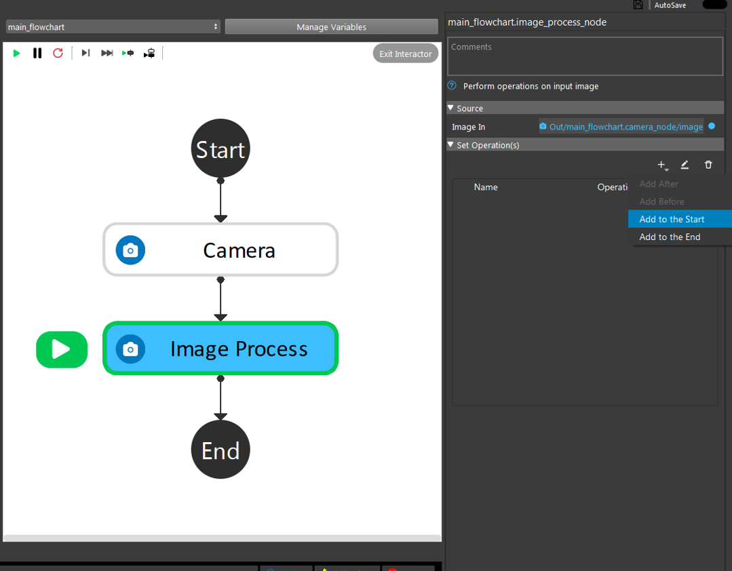Click Exit Interactor button
The image size is (732, 571).
coord(405,54)
